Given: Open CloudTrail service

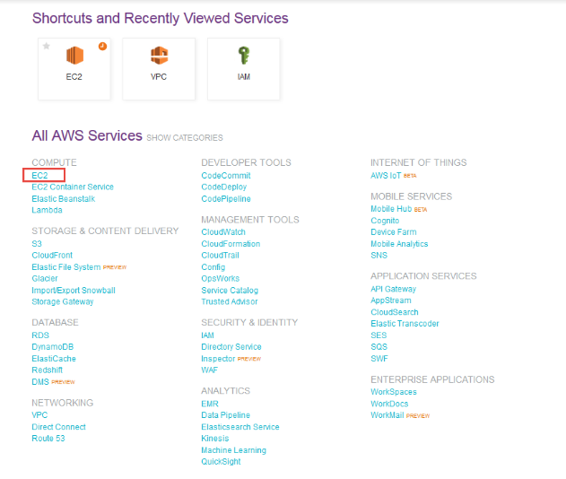Looking at the screenshot, I should click(220, 256).
